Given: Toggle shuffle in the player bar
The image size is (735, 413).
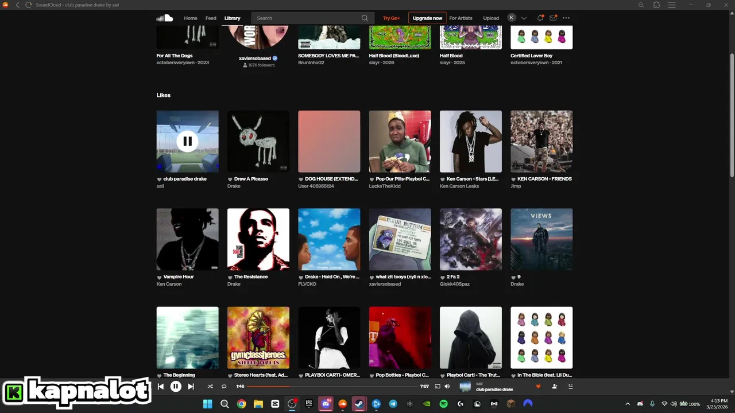Looking at the screenshot, I should click(210, 387).
